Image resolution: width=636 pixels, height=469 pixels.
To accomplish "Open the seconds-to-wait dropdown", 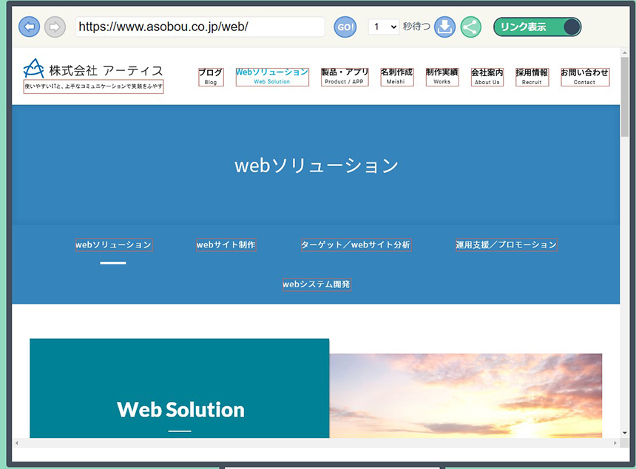I will point(384,27).
